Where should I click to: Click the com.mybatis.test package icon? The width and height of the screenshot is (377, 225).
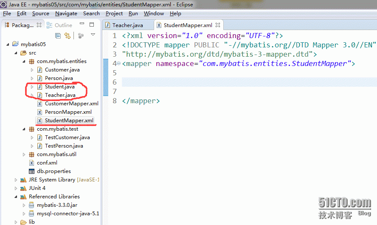point(31,129)
